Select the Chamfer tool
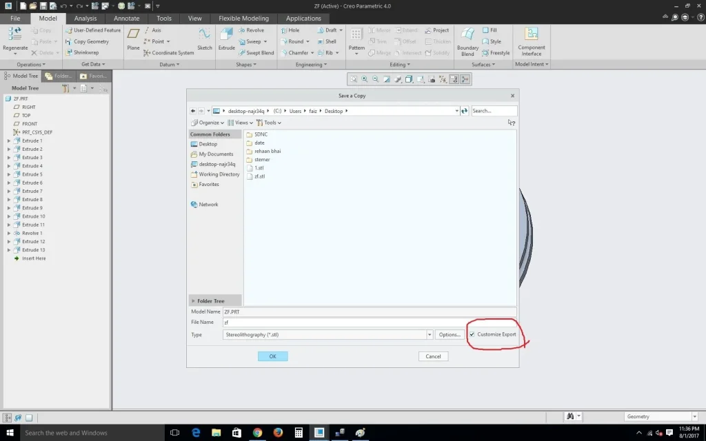The height and width of the screenshot is (441, 706). 294,52
